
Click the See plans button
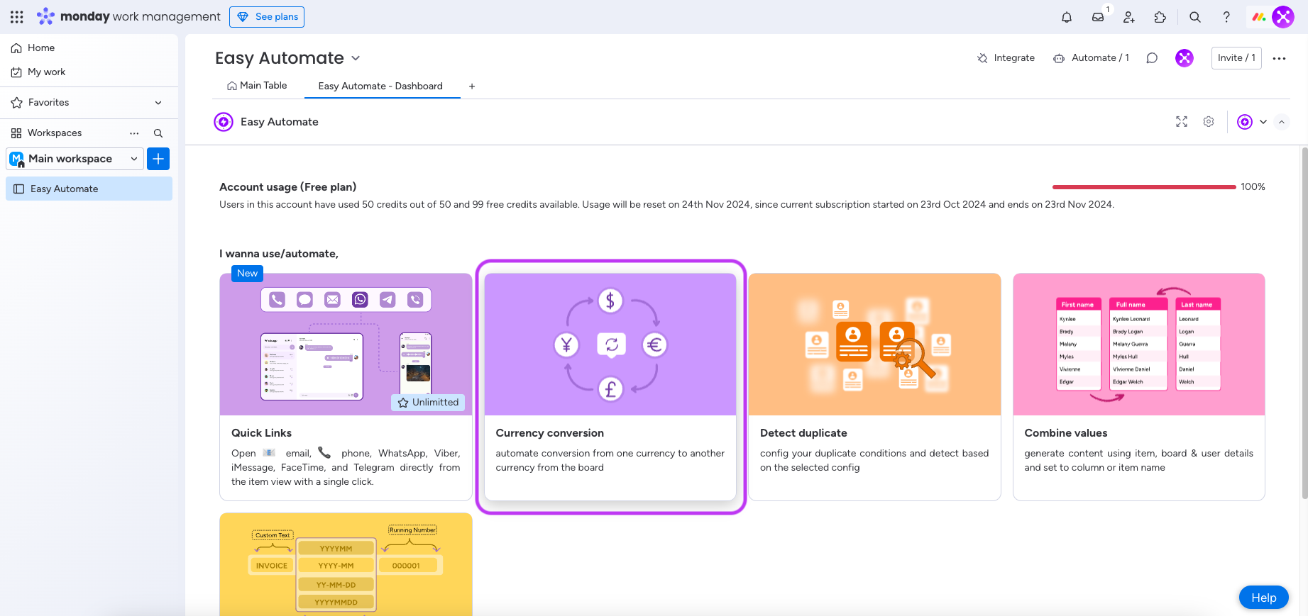click(267, 17)
